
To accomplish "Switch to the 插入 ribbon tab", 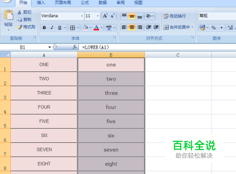I will (x=41, y=3).
